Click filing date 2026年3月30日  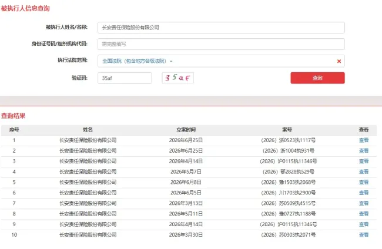(x=186, y=235)
